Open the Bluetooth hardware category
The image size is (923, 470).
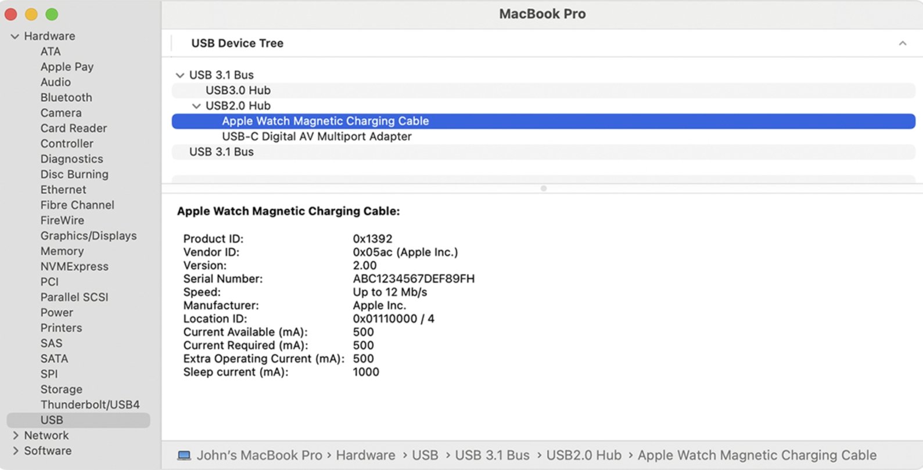point(66,97)
